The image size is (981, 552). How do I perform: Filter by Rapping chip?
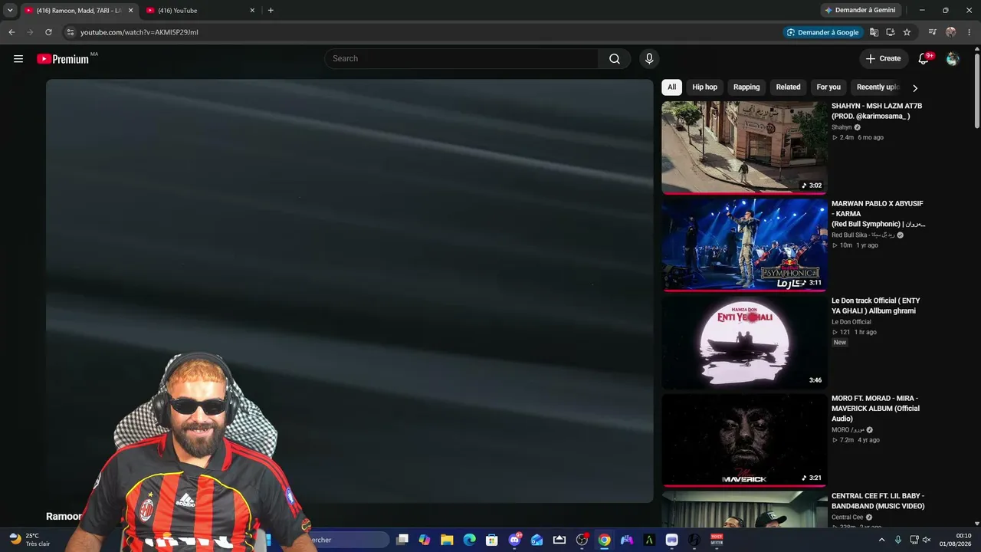(746, 87)
